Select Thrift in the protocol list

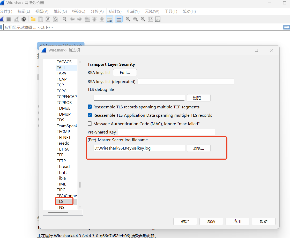tap(62, 172)
